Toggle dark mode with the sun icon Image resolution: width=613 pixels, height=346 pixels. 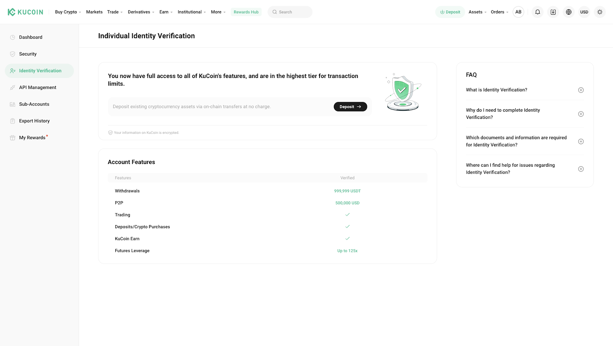tap(599, 12)
